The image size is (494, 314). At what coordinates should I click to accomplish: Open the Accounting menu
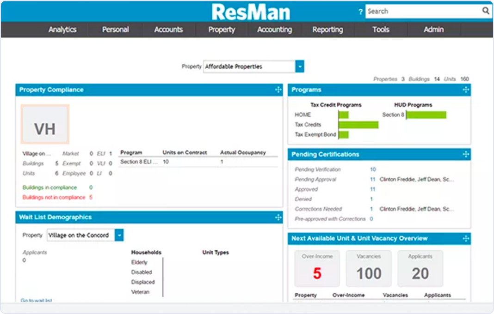click(274, 30)
